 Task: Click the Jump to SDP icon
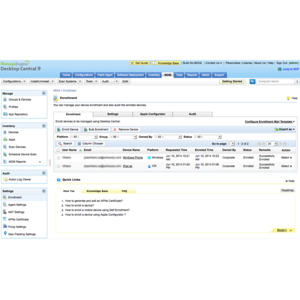tap(279, 69)
